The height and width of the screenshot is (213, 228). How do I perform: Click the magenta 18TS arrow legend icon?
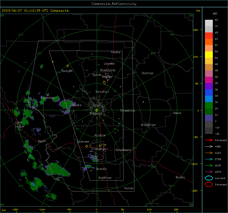coord(209,172)
